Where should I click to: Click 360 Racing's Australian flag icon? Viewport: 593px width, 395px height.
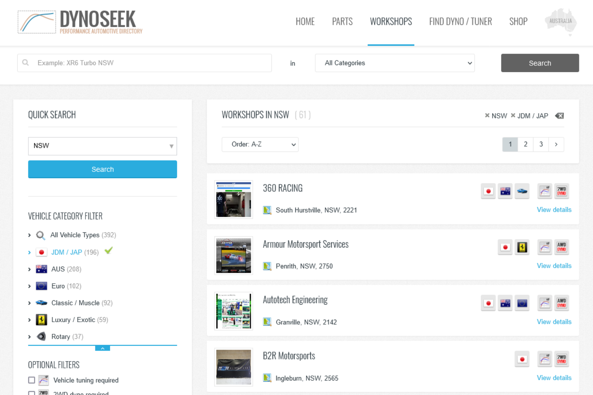coord(505,191)
